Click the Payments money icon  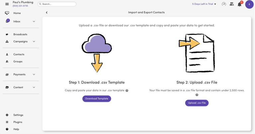coord(7,74)
